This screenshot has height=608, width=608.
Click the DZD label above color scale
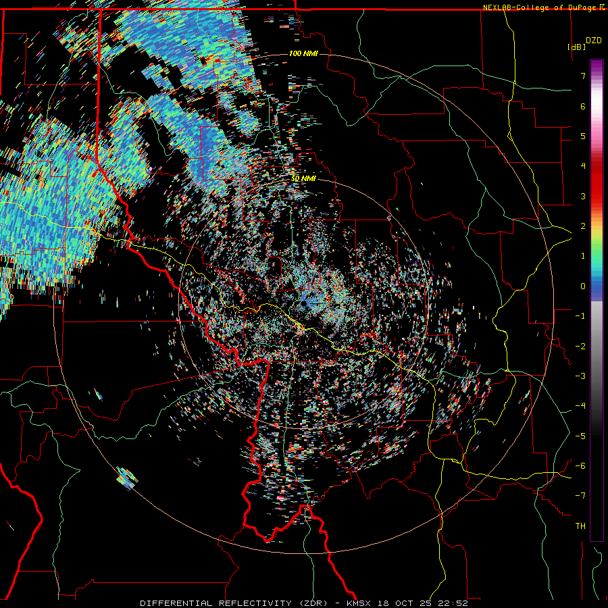tap(594, 41)
